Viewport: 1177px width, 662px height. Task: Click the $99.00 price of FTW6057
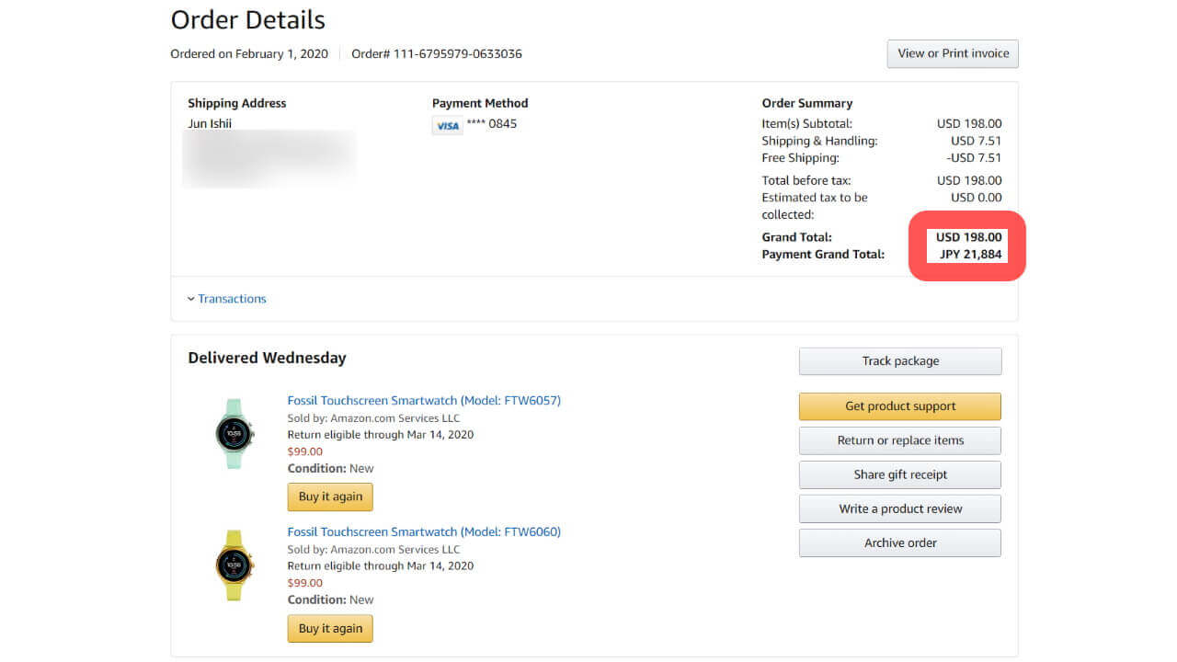[305, 451]
